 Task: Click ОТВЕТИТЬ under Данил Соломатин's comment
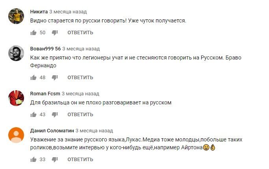tap(80, 160)
